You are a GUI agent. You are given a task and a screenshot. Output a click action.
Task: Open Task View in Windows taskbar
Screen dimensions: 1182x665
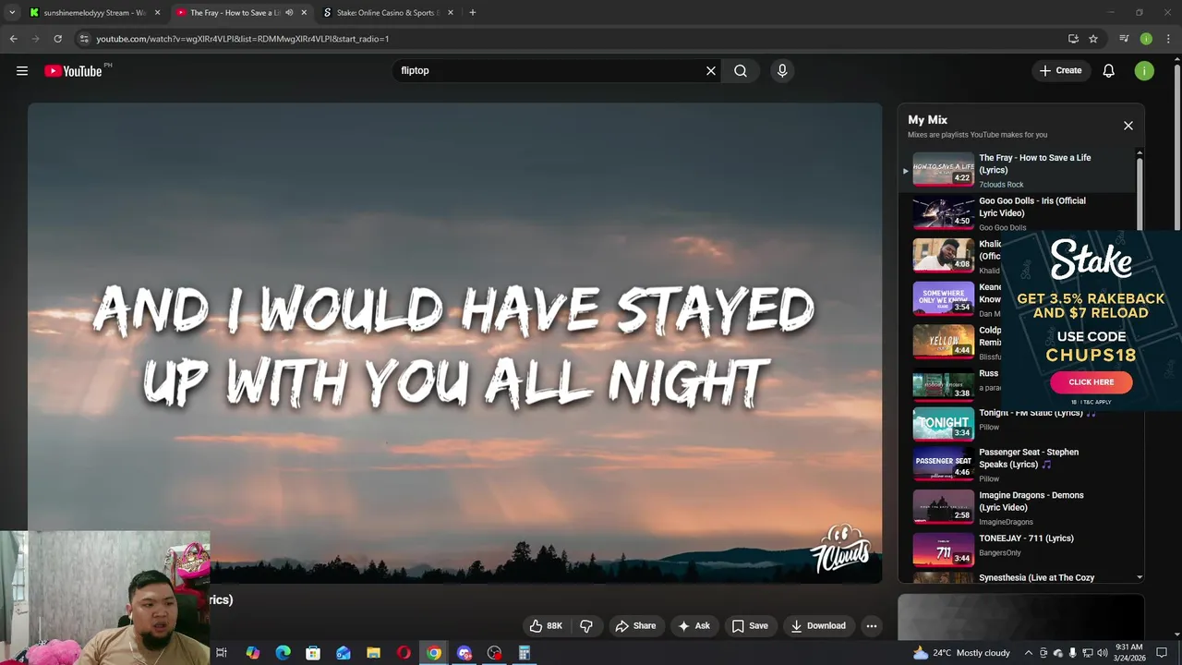pos(222,653)
